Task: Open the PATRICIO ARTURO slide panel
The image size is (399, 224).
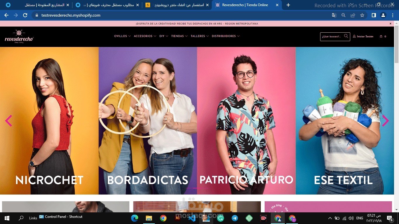Action: pyautogui.click(x=247, y=121)
